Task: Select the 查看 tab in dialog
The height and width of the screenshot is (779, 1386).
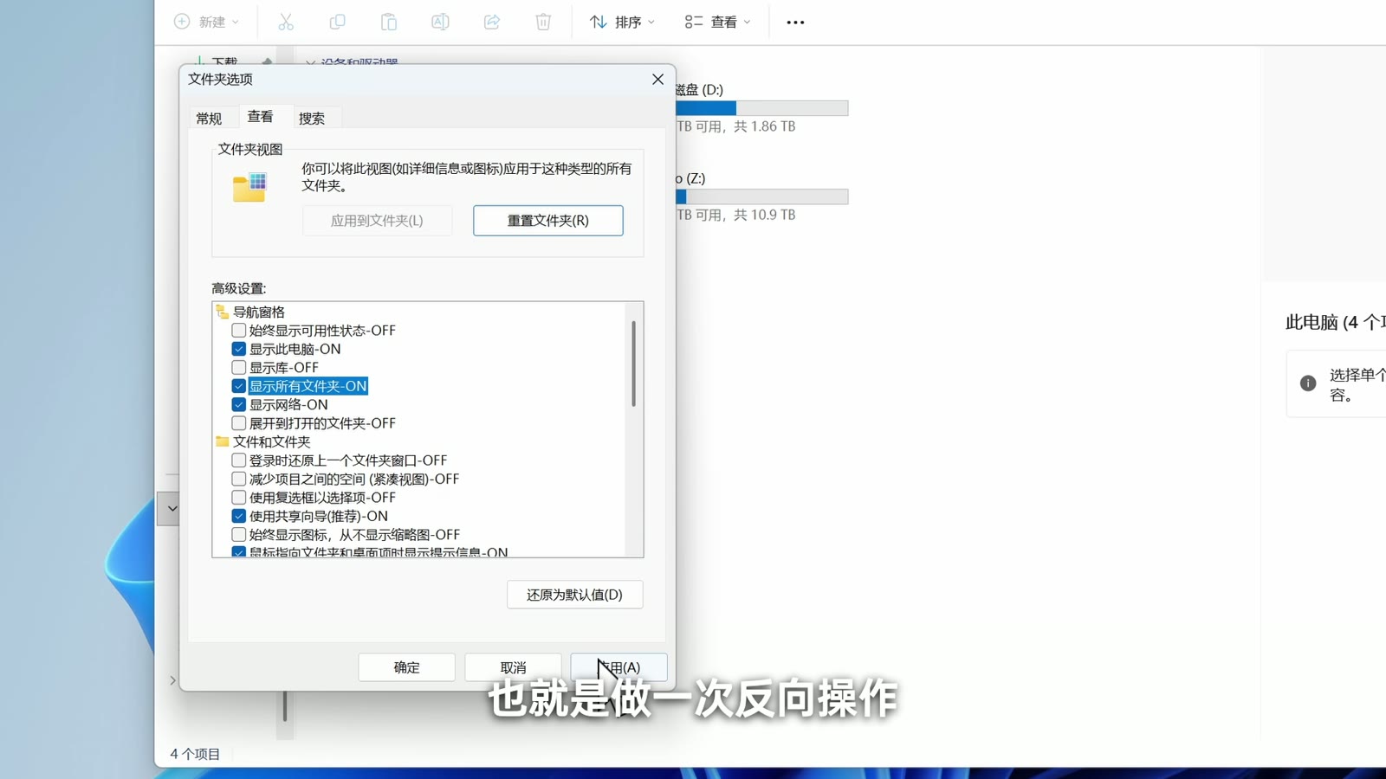Action: point(260,116)
